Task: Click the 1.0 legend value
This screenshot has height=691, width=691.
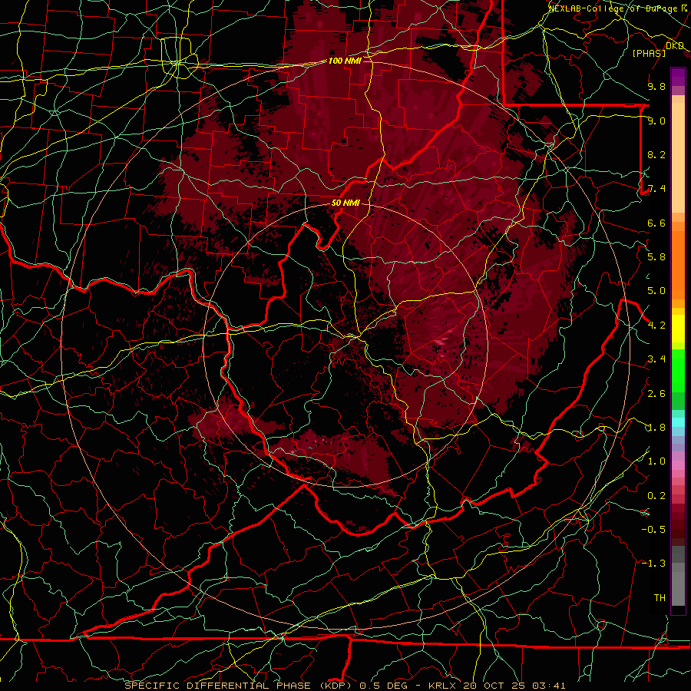Action: pos(656,461)
